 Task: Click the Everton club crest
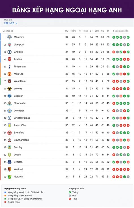[x=9, y=162]
